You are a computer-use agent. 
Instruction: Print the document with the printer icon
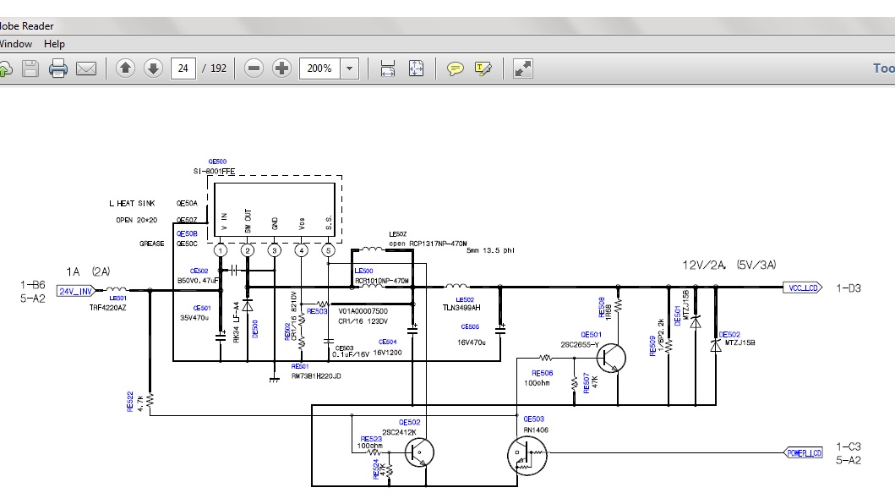58,68
